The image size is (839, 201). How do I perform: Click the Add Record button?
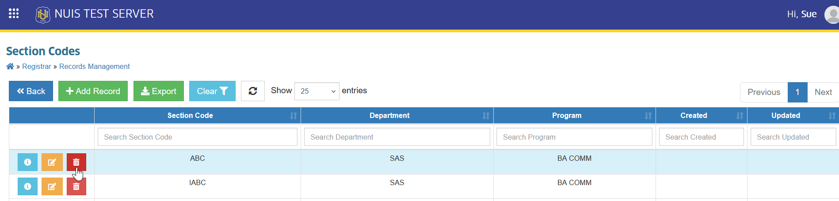click(93, 91)
